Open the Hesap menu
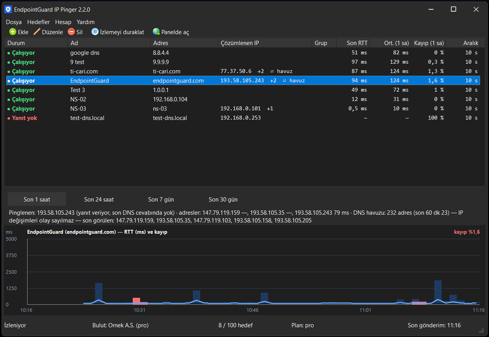The image size is (489, 337). pos(63,22)
